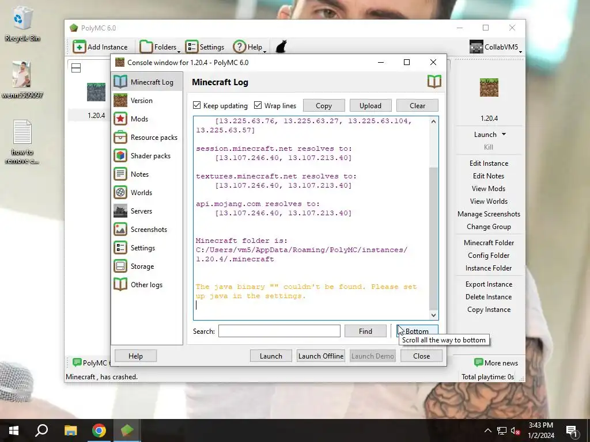The image size is (590, 442).
Task: Click the console window Help button
Action: click(x=135, y=356)
